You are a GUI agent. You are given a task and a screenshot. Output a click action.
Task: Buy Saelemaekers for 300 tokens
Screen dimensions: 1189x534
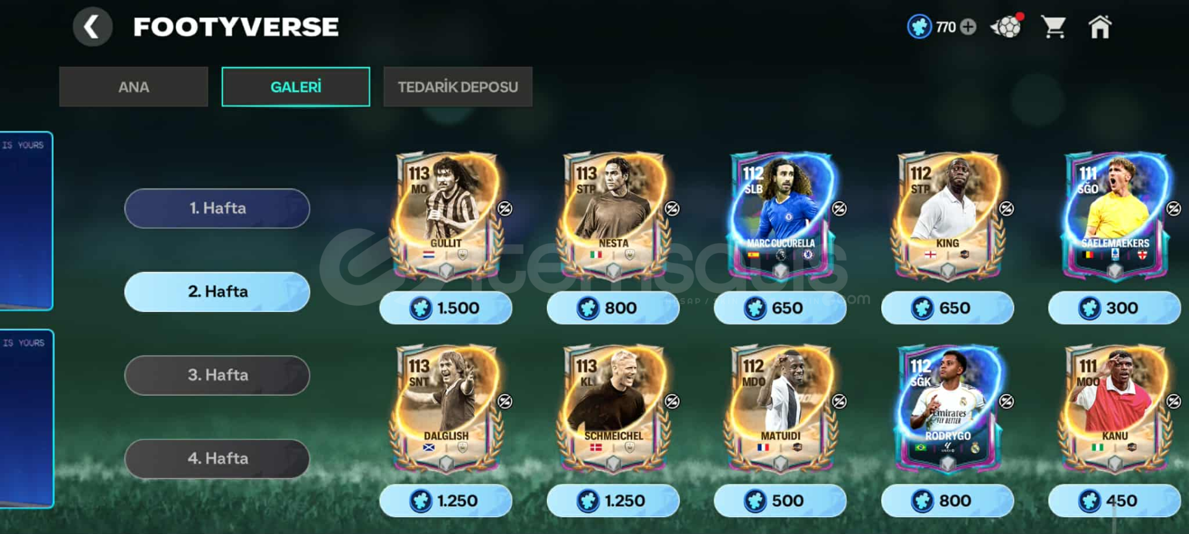(x=1115, y=308)
